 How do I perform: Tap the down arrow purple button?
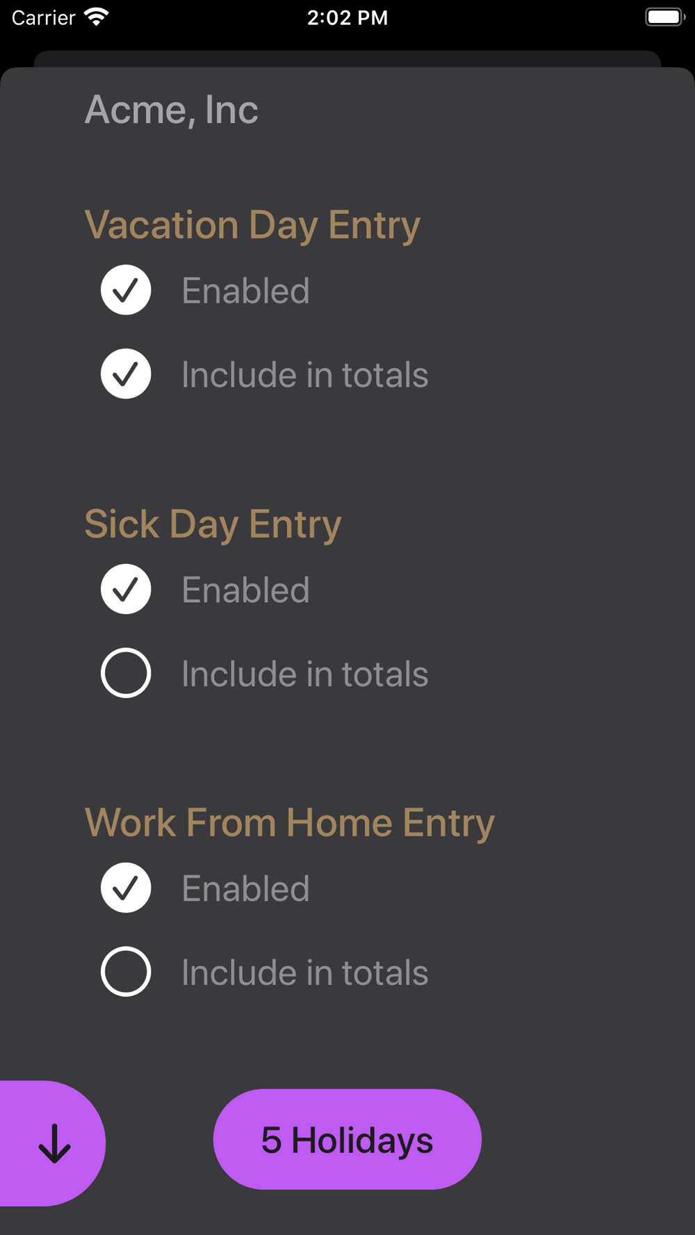click(x=53, y=1143)
